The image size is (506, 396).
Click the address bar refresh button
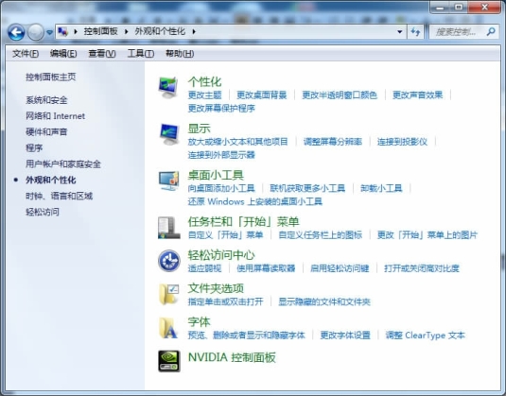(415, 31)
